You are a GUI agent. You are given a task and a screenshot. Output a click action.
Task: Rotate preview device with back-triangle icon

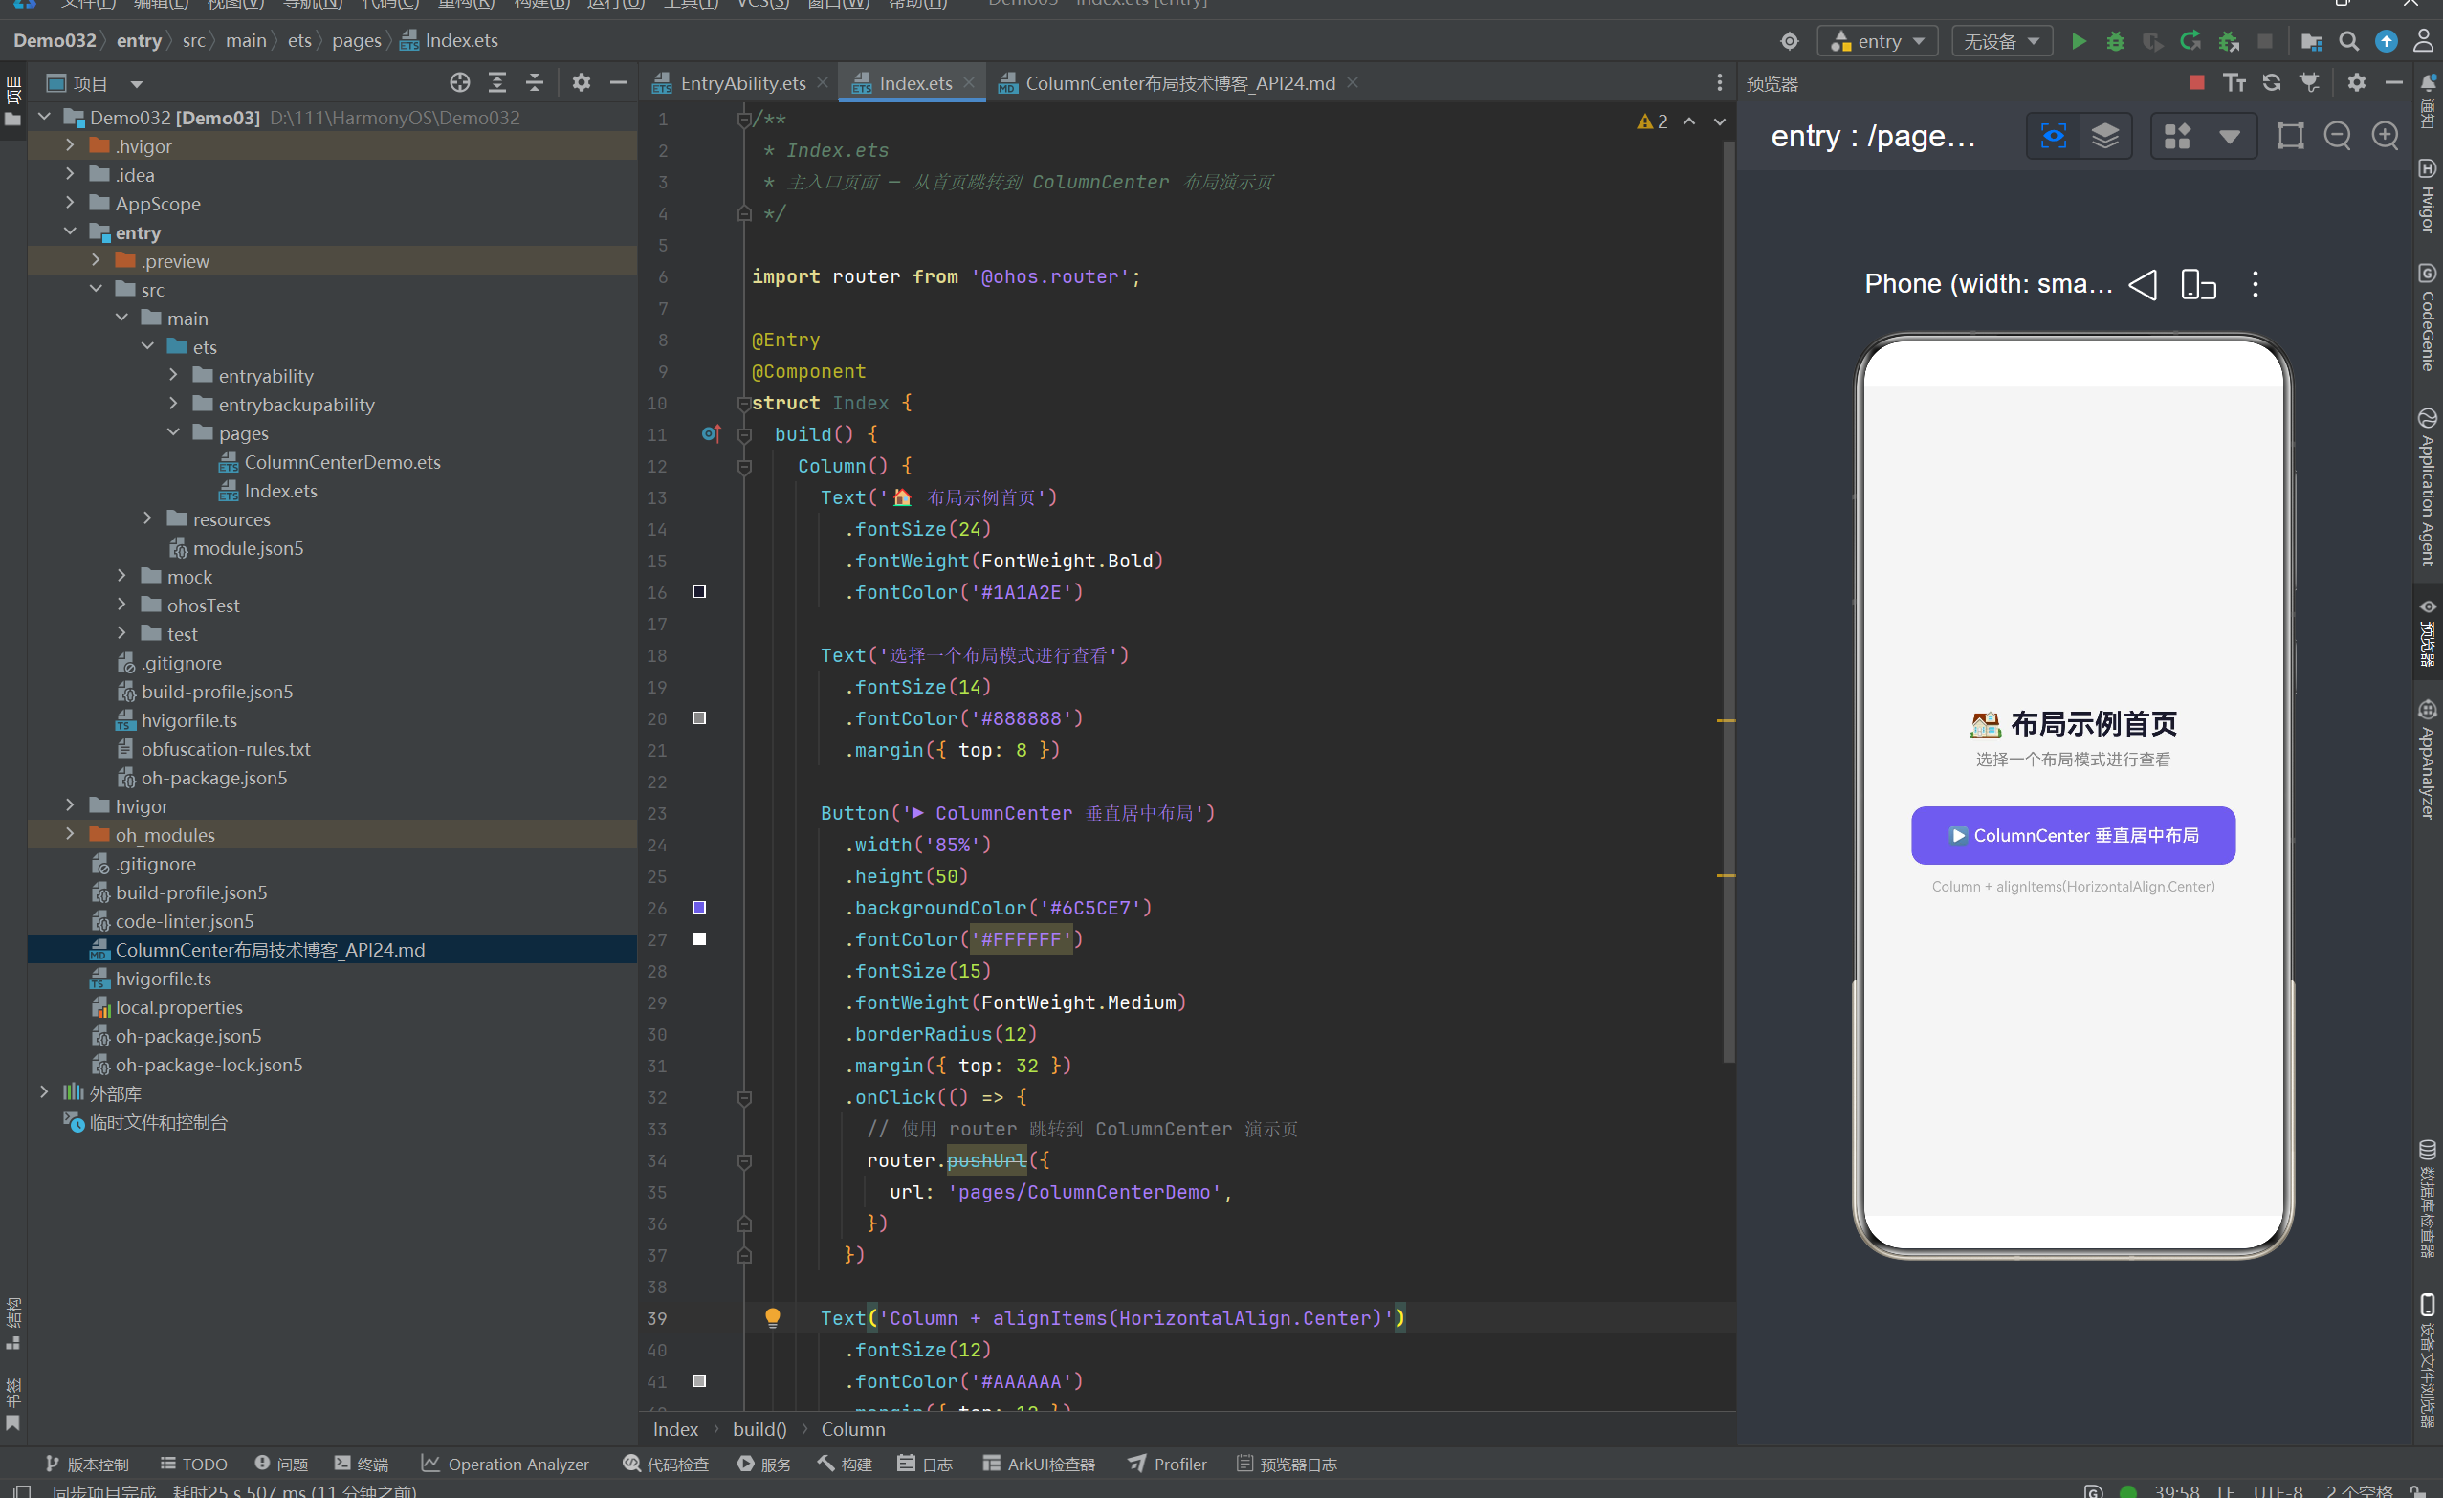pyautogui.click(x=2143, y=284)
